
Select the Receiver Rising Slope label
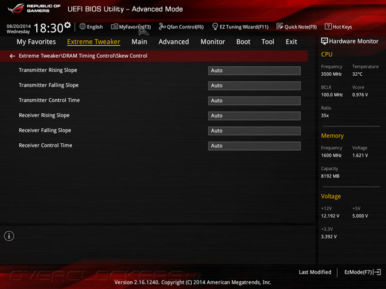pyautogui.click(x=44, y=115)
